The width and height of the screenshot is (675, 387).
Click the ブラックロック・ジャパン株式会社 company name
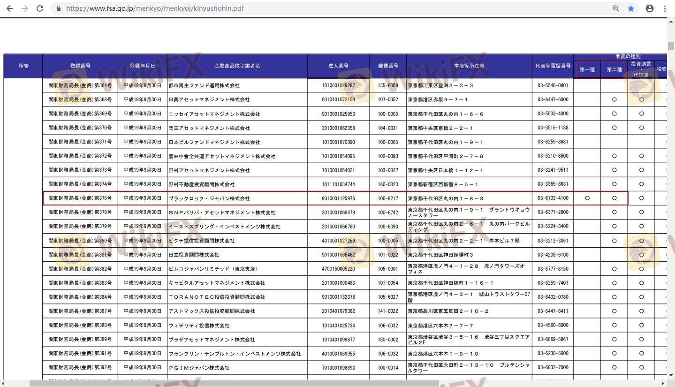click(209, 198)
